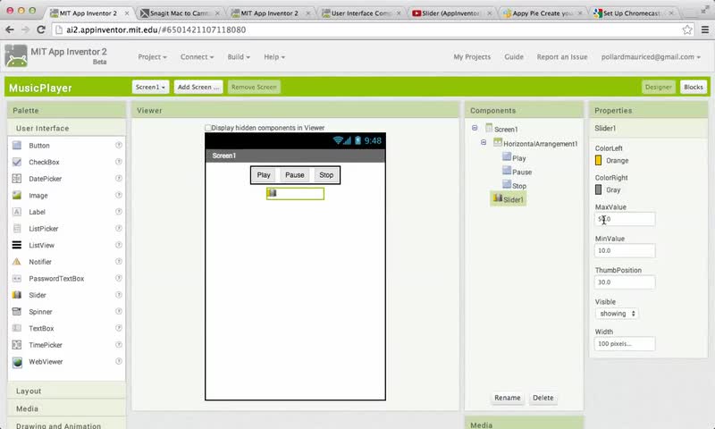
Task: Click the MaxValue input field
Action: [625, 219]
